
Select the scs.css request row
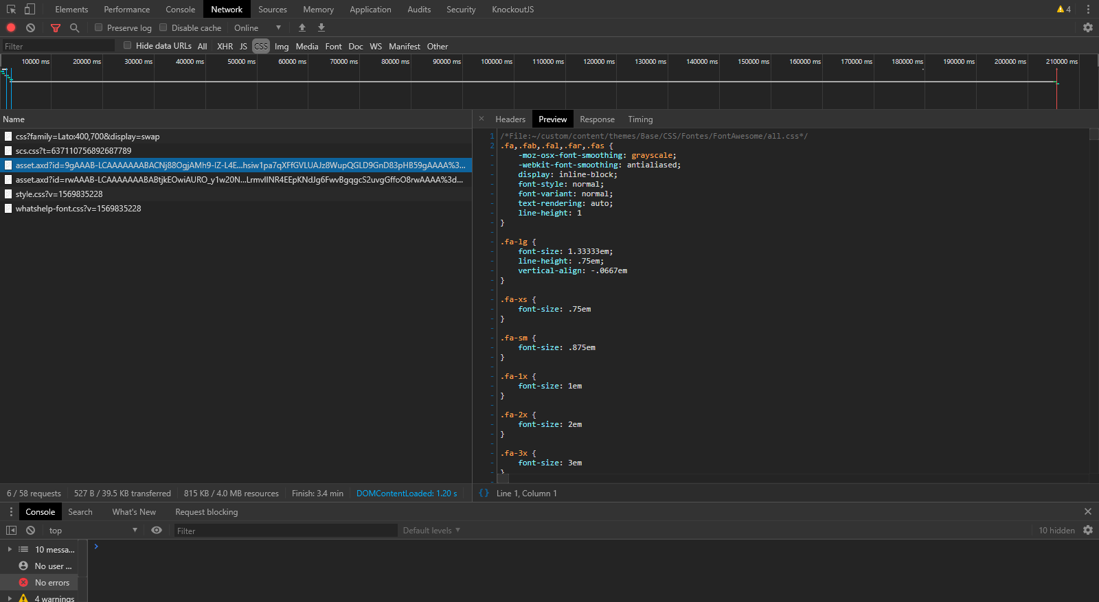[x=236, y=150]
